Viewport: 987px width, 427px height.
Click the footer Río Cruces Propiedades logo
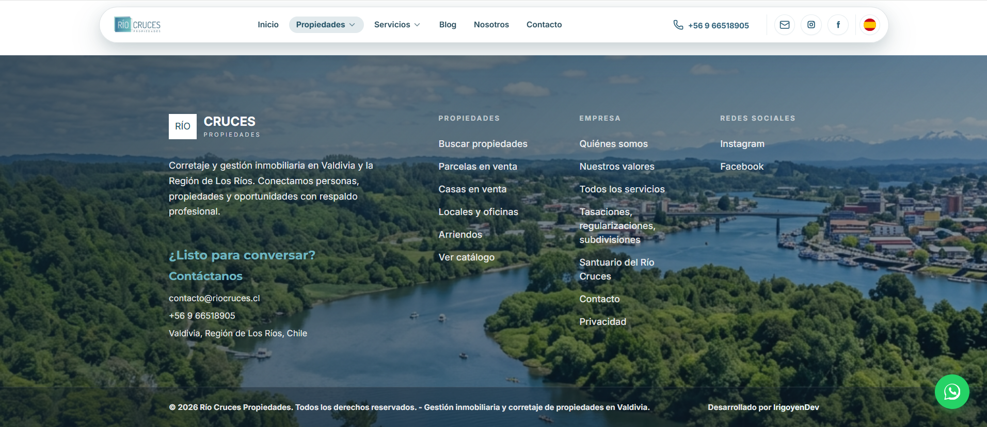(215, 126)
